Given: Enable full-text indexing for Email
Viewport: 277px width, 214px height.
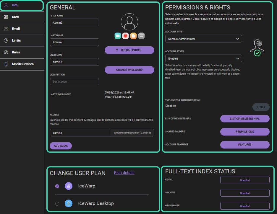Looking at the screenshot, I should (244, 179).
